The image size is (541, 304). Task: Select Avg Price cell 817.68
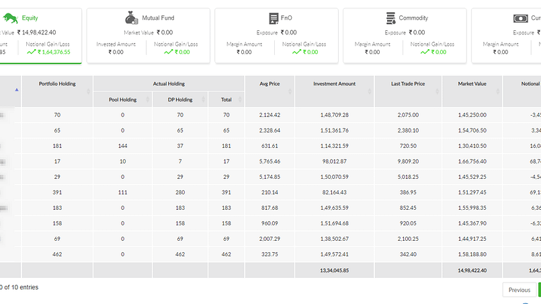tap(269, 208)
